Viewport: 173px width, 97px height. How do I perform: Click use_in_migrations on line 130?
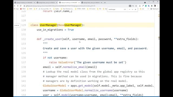point(50,30)
